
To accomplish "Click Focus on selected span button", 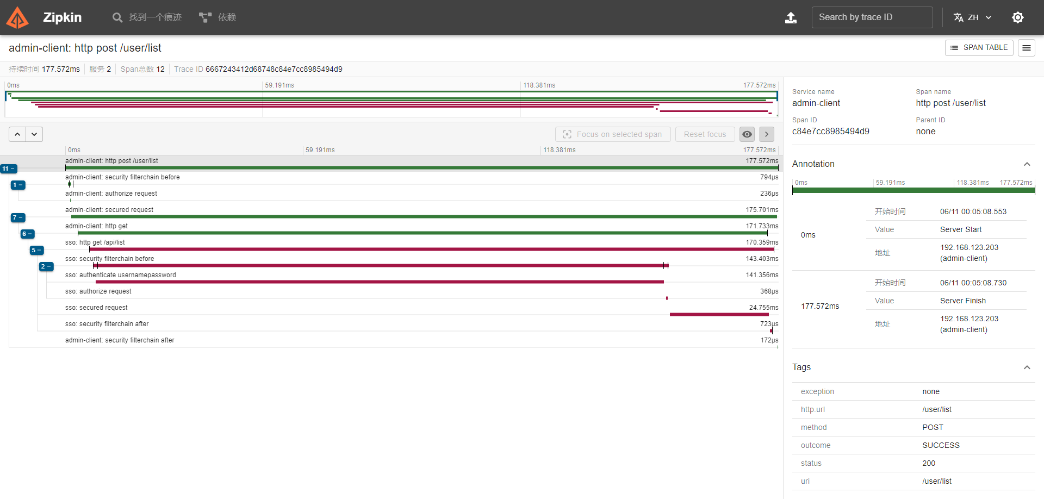I will tap(613, 134).
